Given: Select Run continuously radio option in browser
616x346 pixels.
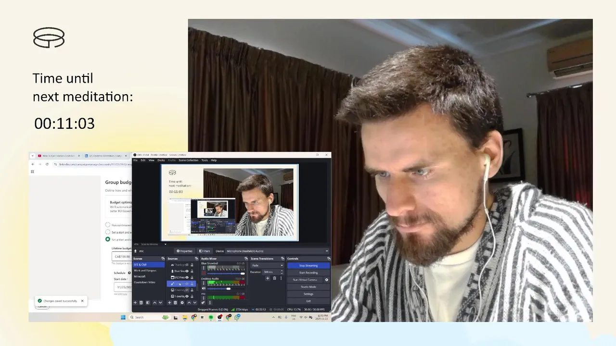Looking at the screenshot, I should (108, 225).
